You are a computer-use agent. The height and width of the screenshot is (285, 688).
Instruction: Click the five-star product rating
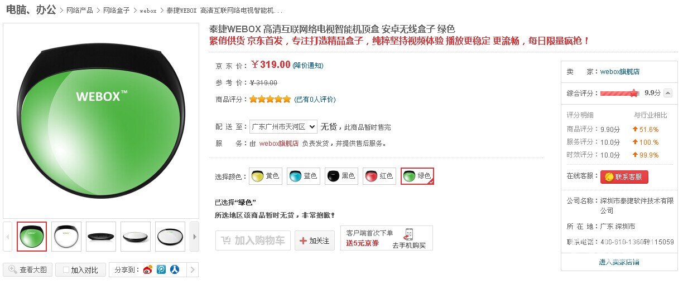270,99
